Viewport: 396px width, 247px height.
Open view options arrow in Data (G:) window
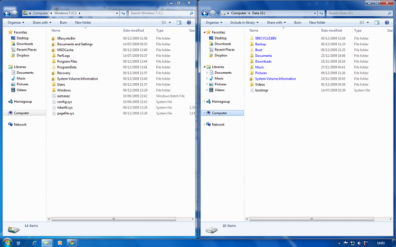point(367,23)
